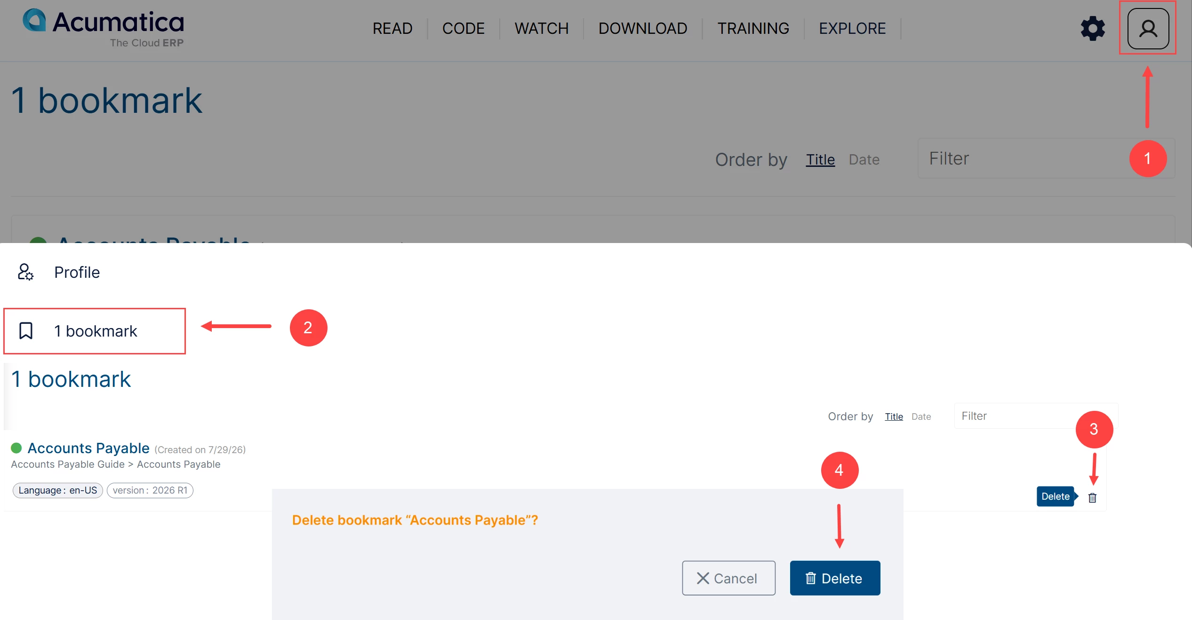This screenshot has width=1192, height=620.
Task: Select Profile in the user menu
Action: pos(77,272)
